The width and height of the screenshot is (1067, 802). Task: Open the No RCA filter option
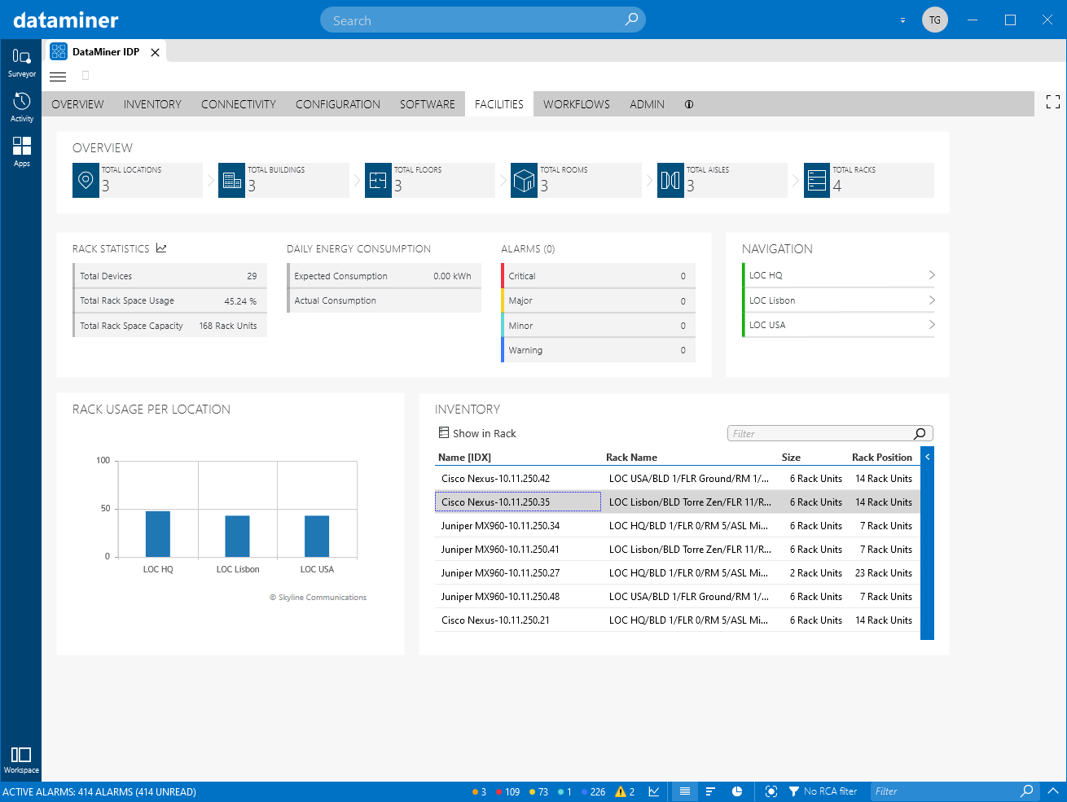pyautogui.click(x=823, y=791)
